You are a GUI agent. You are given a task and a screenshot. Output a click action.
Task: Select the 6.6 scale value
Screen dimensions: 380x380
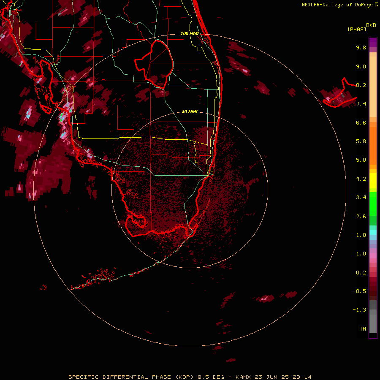tap(361, 122)
